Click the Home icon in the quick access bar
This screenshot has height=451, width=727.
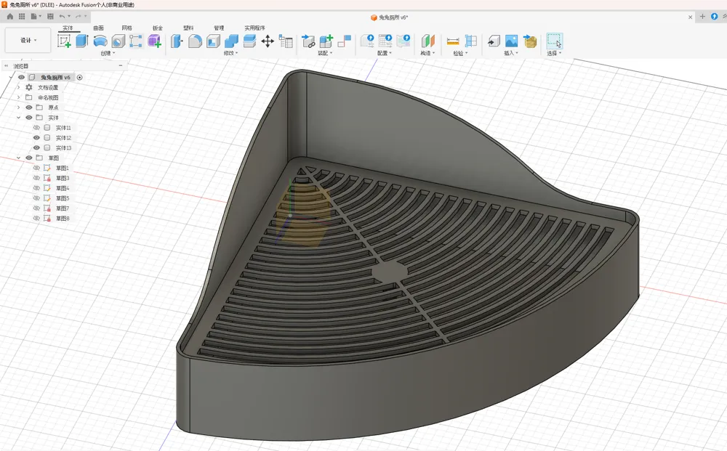click(x=9, y=16)
